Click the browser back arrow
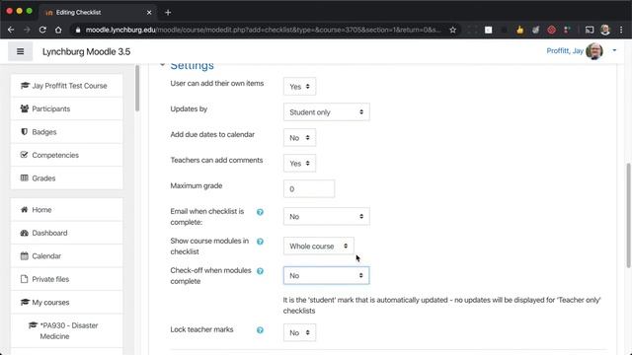 tap(11, 30)
